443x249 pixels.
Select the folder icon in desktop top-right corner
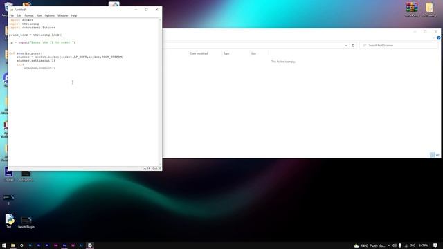[429, 9]
